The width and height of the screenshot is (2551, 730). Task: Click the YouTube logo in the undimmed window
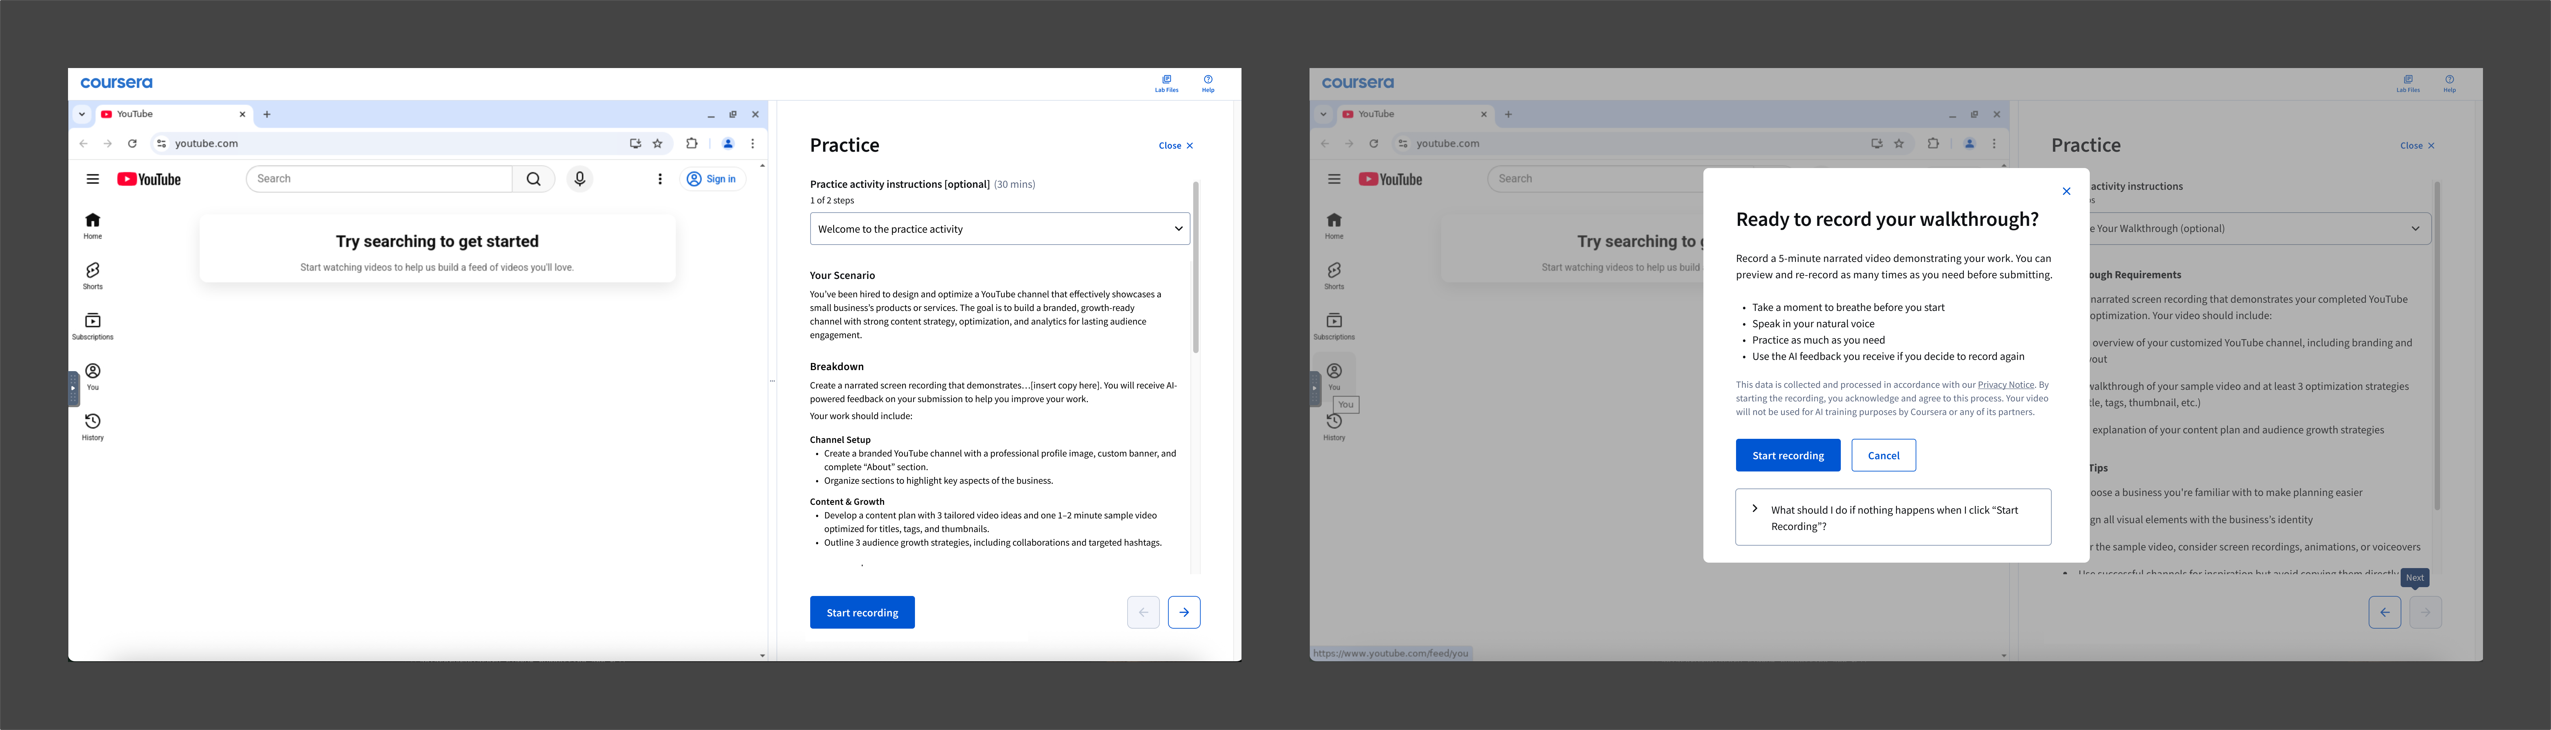[x=149, y=179]
